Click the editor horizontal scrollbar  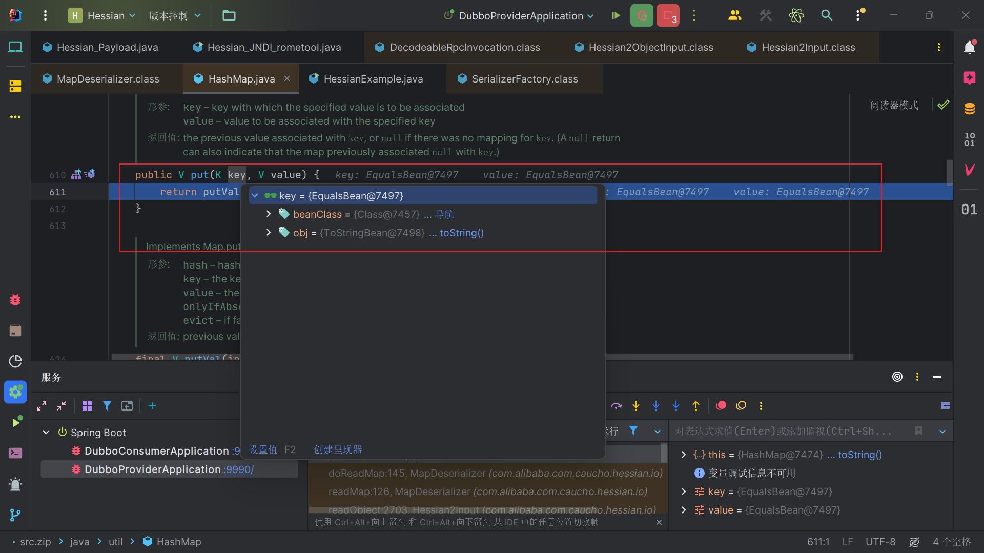point(482,357)
